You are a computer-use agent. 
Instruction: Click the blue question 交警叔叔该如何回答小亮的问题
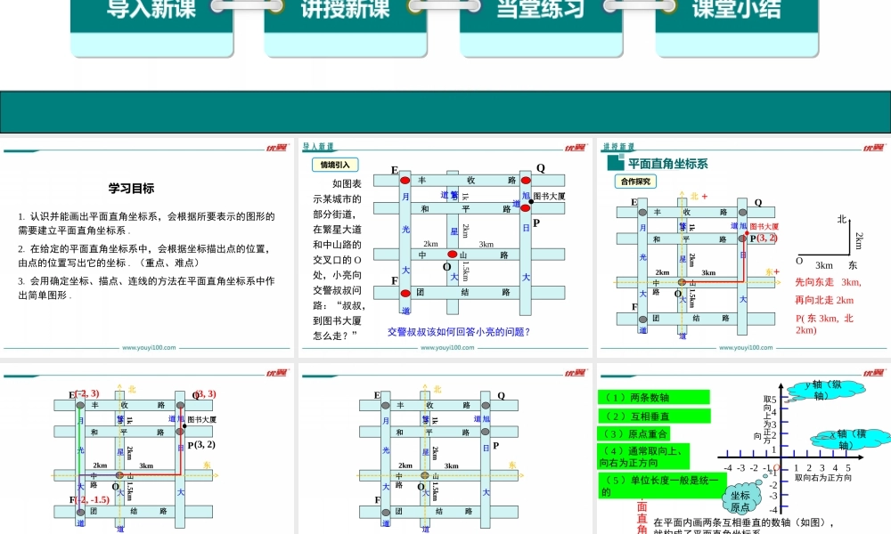point(458,332)
